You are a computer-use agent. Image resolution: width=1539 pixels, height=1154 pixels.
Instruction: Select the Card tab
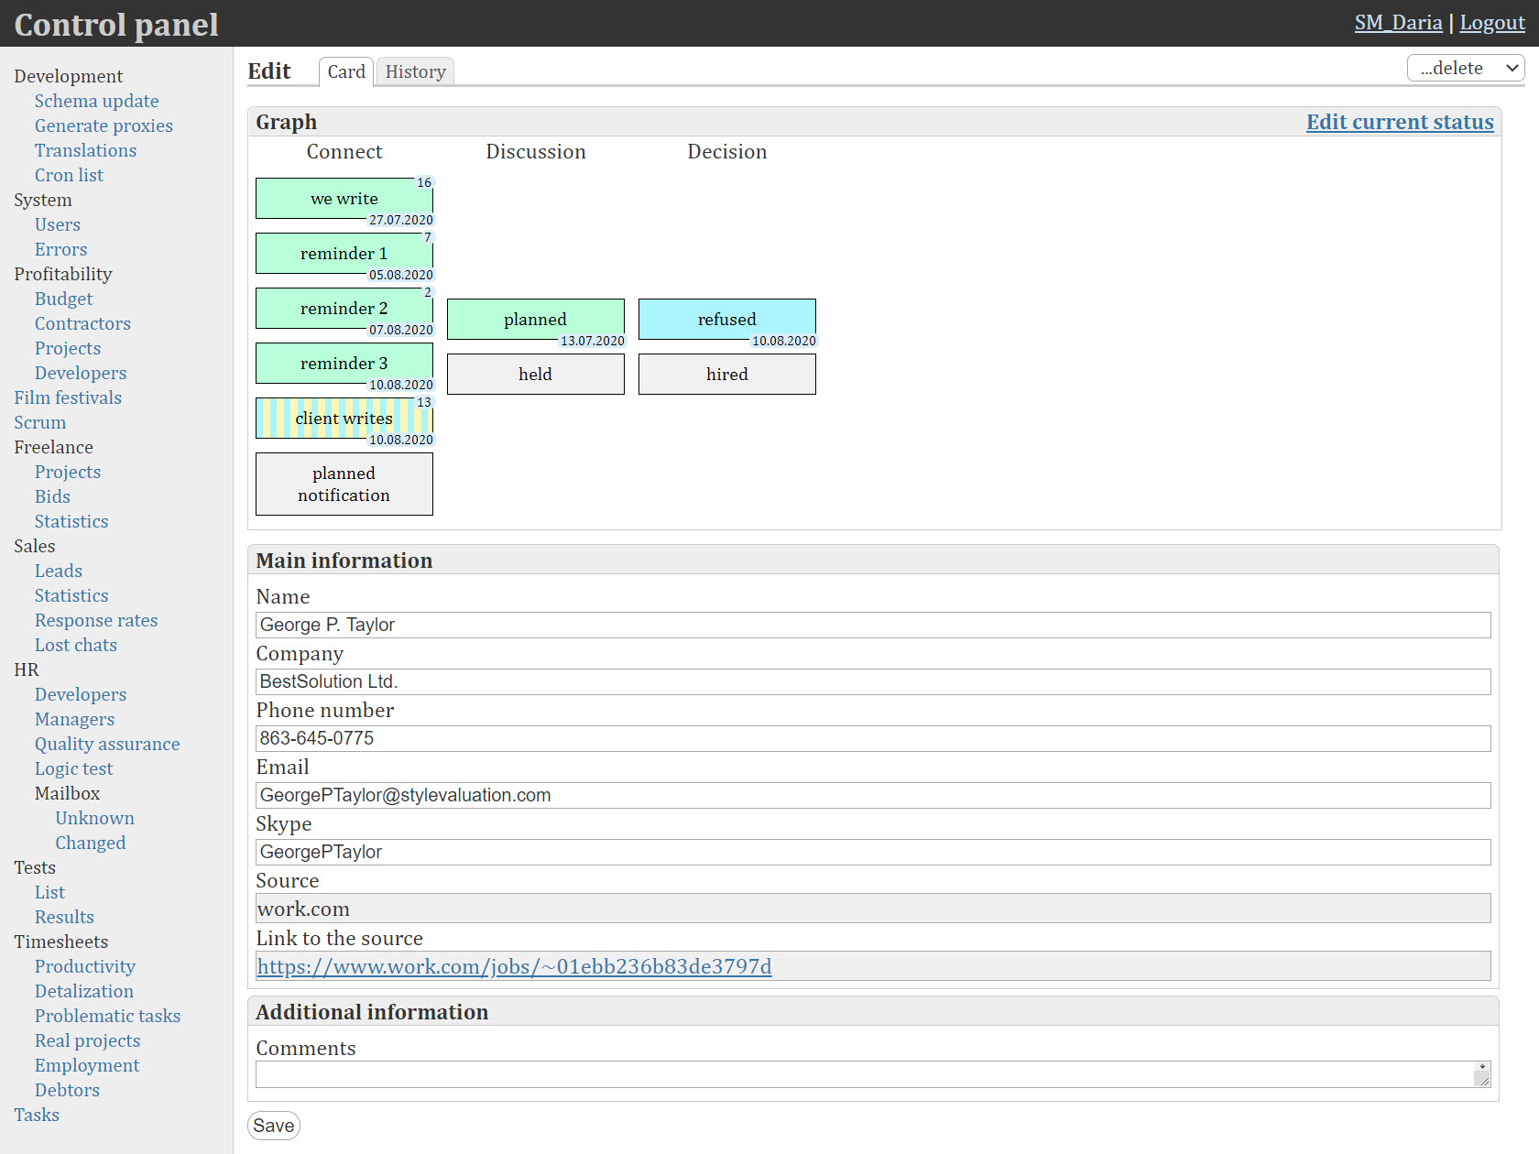tap(345, 71)
